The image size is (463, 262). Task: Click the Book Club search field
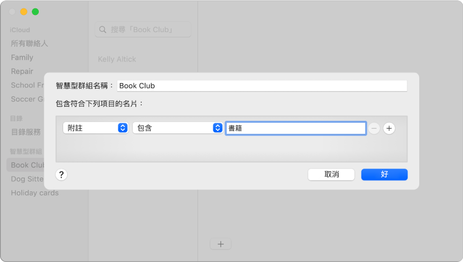(x=143, y=29)
